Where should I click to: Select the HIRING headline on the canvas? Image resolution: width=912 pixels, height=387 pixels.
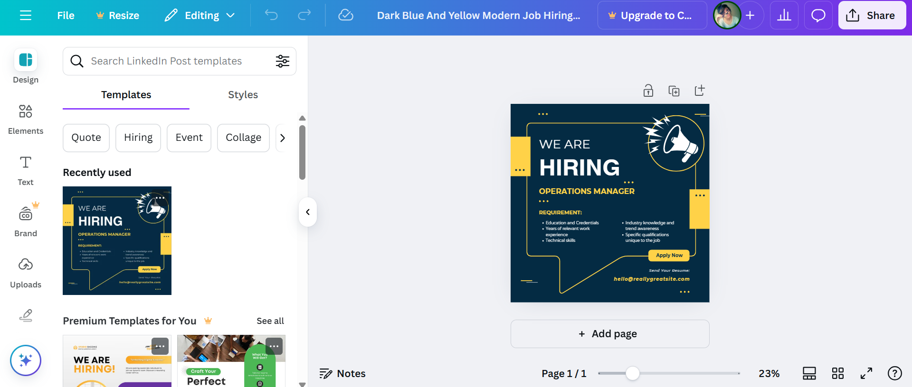pyautogui.click(x=579, y=167)
